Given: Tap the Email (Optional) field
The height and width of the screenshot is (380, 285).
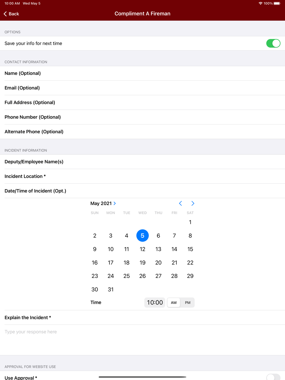Looking at the screenshot, I should pos(142,88).
